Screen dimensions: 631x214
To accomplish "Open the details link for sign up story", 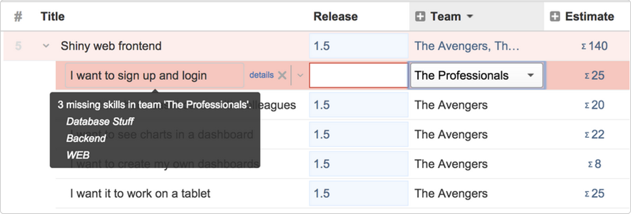I will point(261,75).
